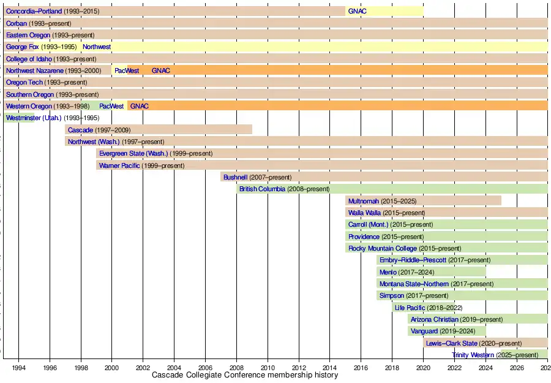Open PacWest link in Western Oregon row
The image size is (551, 383).
pos(111,106)
